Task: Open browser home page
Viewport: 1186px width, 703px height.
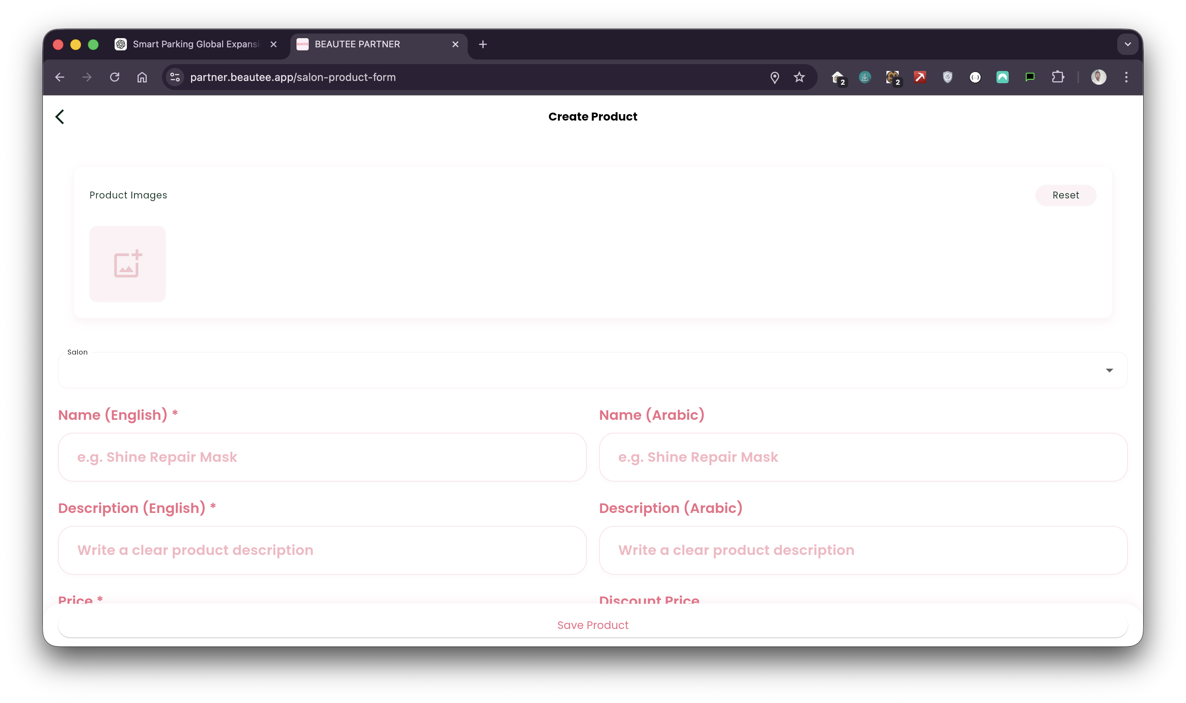Action: click(142, 77)
